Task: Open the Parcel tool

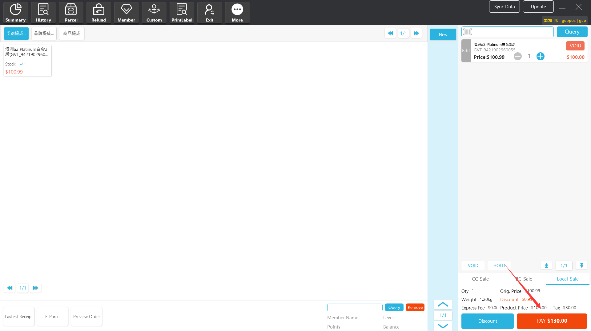Action: point(71,13)
